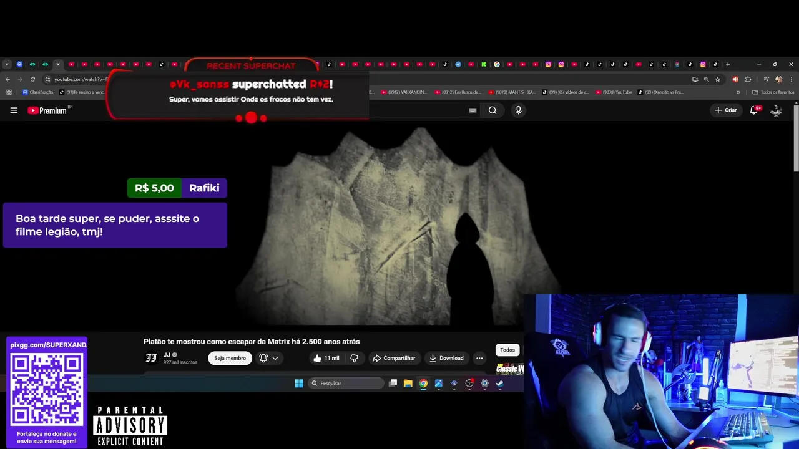Open the '(9078) MANTIS - XA...' bookmark
The width and height of the screenshot is (799, 449).
[x=512, y=92]
